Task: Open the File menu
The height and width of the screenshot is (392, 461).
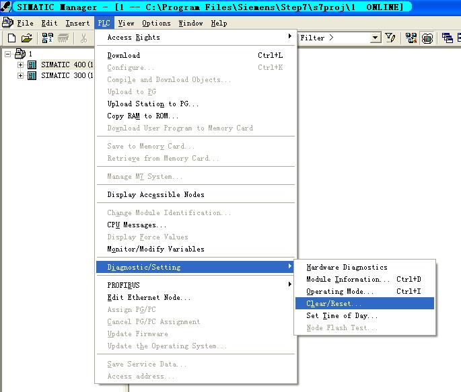Action: [x=25, y=23]
